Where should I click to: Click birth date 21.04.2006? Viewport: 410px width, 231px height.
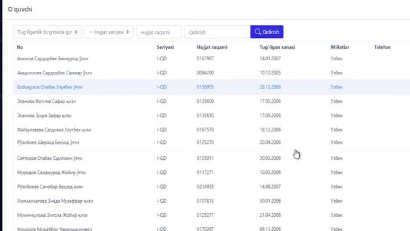pyautogui.click(x=270, y=215)
